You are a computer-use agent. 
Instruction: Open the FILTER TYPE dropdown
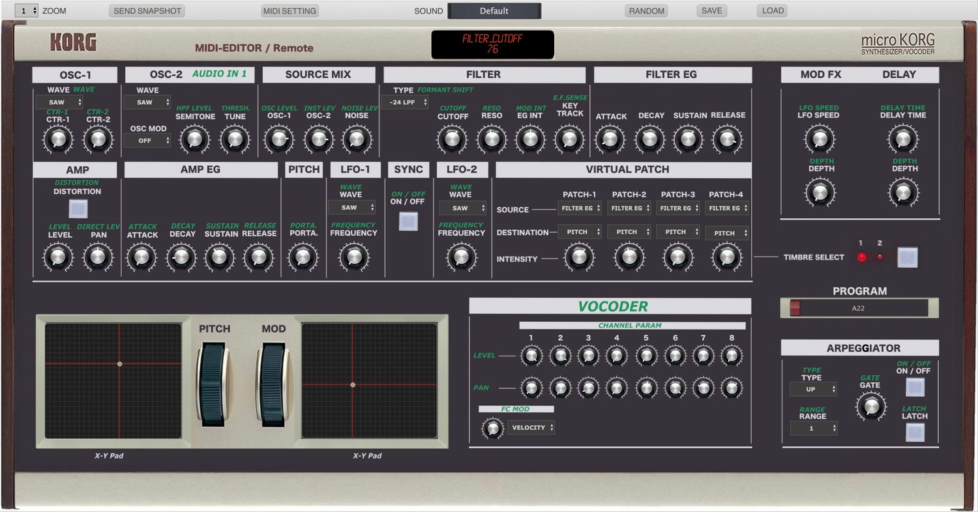[x=404, y=102]
